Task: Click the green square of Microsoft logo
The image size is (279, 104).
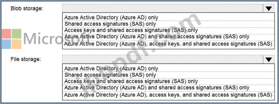Action: click(17, 34)
